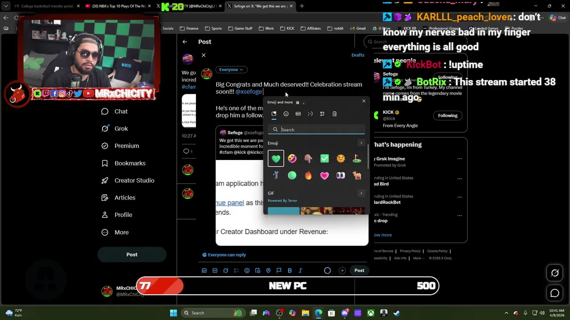Insert the green check mark emoji
This screenshot has width=570, height=320.
pos(325,159)
